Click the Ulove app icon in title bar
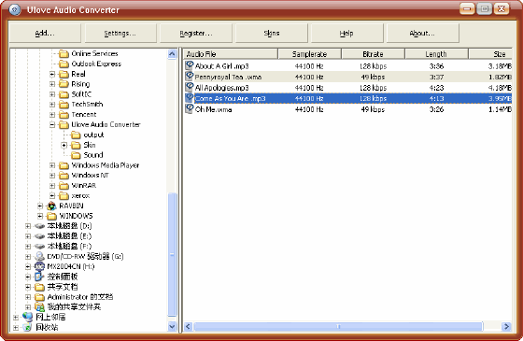Screen dimensions: 523x341 click(15, 9)
